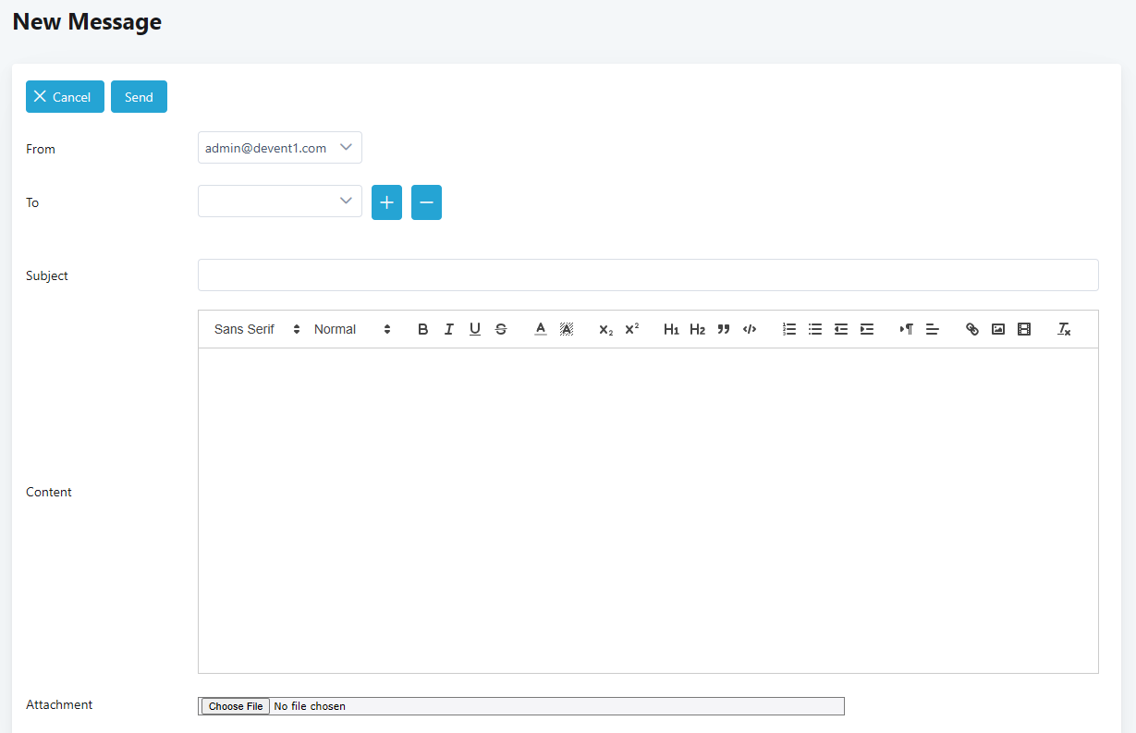The height and width of the screenshot is (733, 1136).
Task: Toggle underline formatting
Action: 474,329
